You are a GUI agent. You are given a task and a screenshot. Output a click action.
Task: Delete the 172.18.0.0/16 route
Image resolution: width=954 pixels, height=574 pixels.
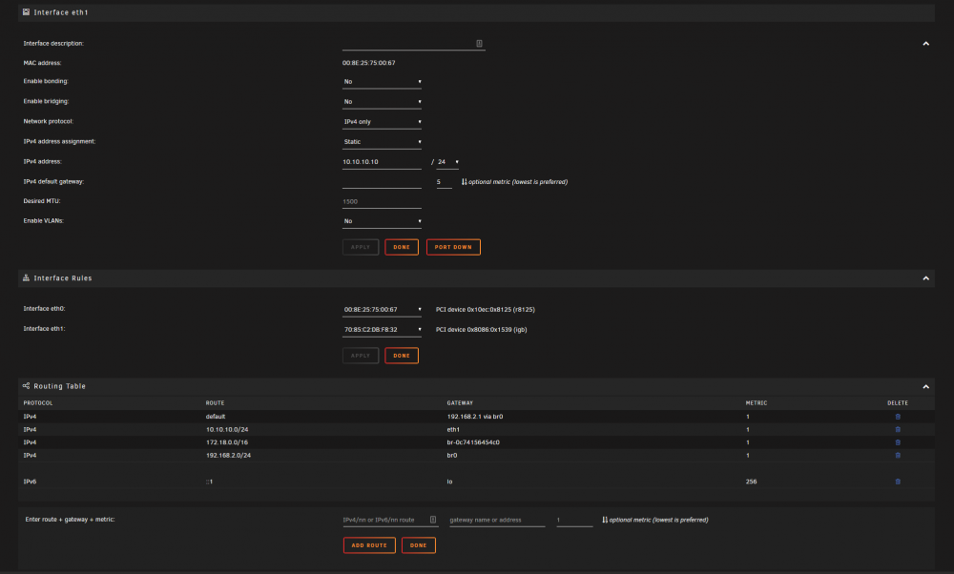point(898,442)
